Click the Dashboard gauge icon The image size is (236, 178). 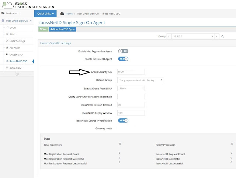pyautogui.click(x=3, y=13)
